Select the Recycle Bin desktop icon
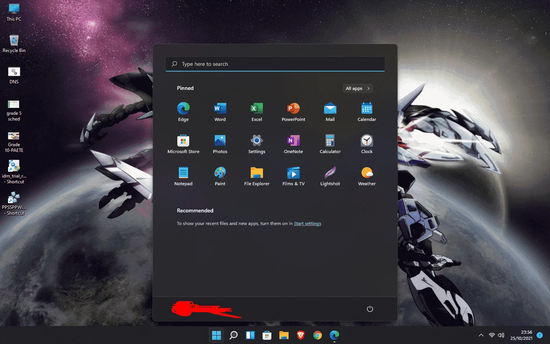 [x=14, y=44]
